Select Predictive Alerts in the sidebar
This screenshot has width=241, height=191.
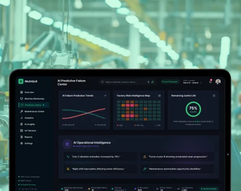34,105
